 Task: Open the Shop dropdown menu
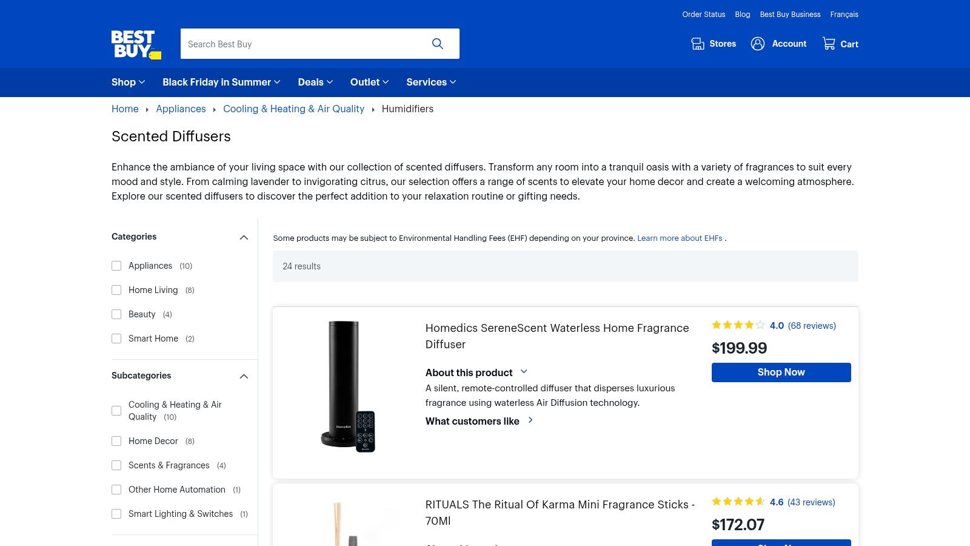[128, 82]
